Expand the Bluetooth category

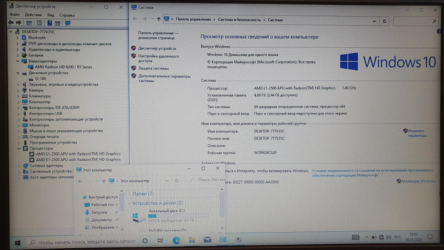point(18,38)
